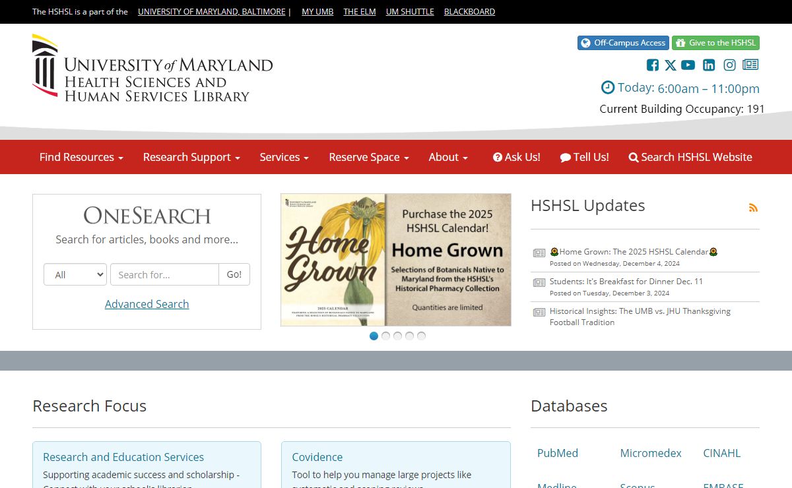This screenshot has width=792, height=488.
Task: Open the newsletter icon beside Instagram
Action: tap(750, 65)
